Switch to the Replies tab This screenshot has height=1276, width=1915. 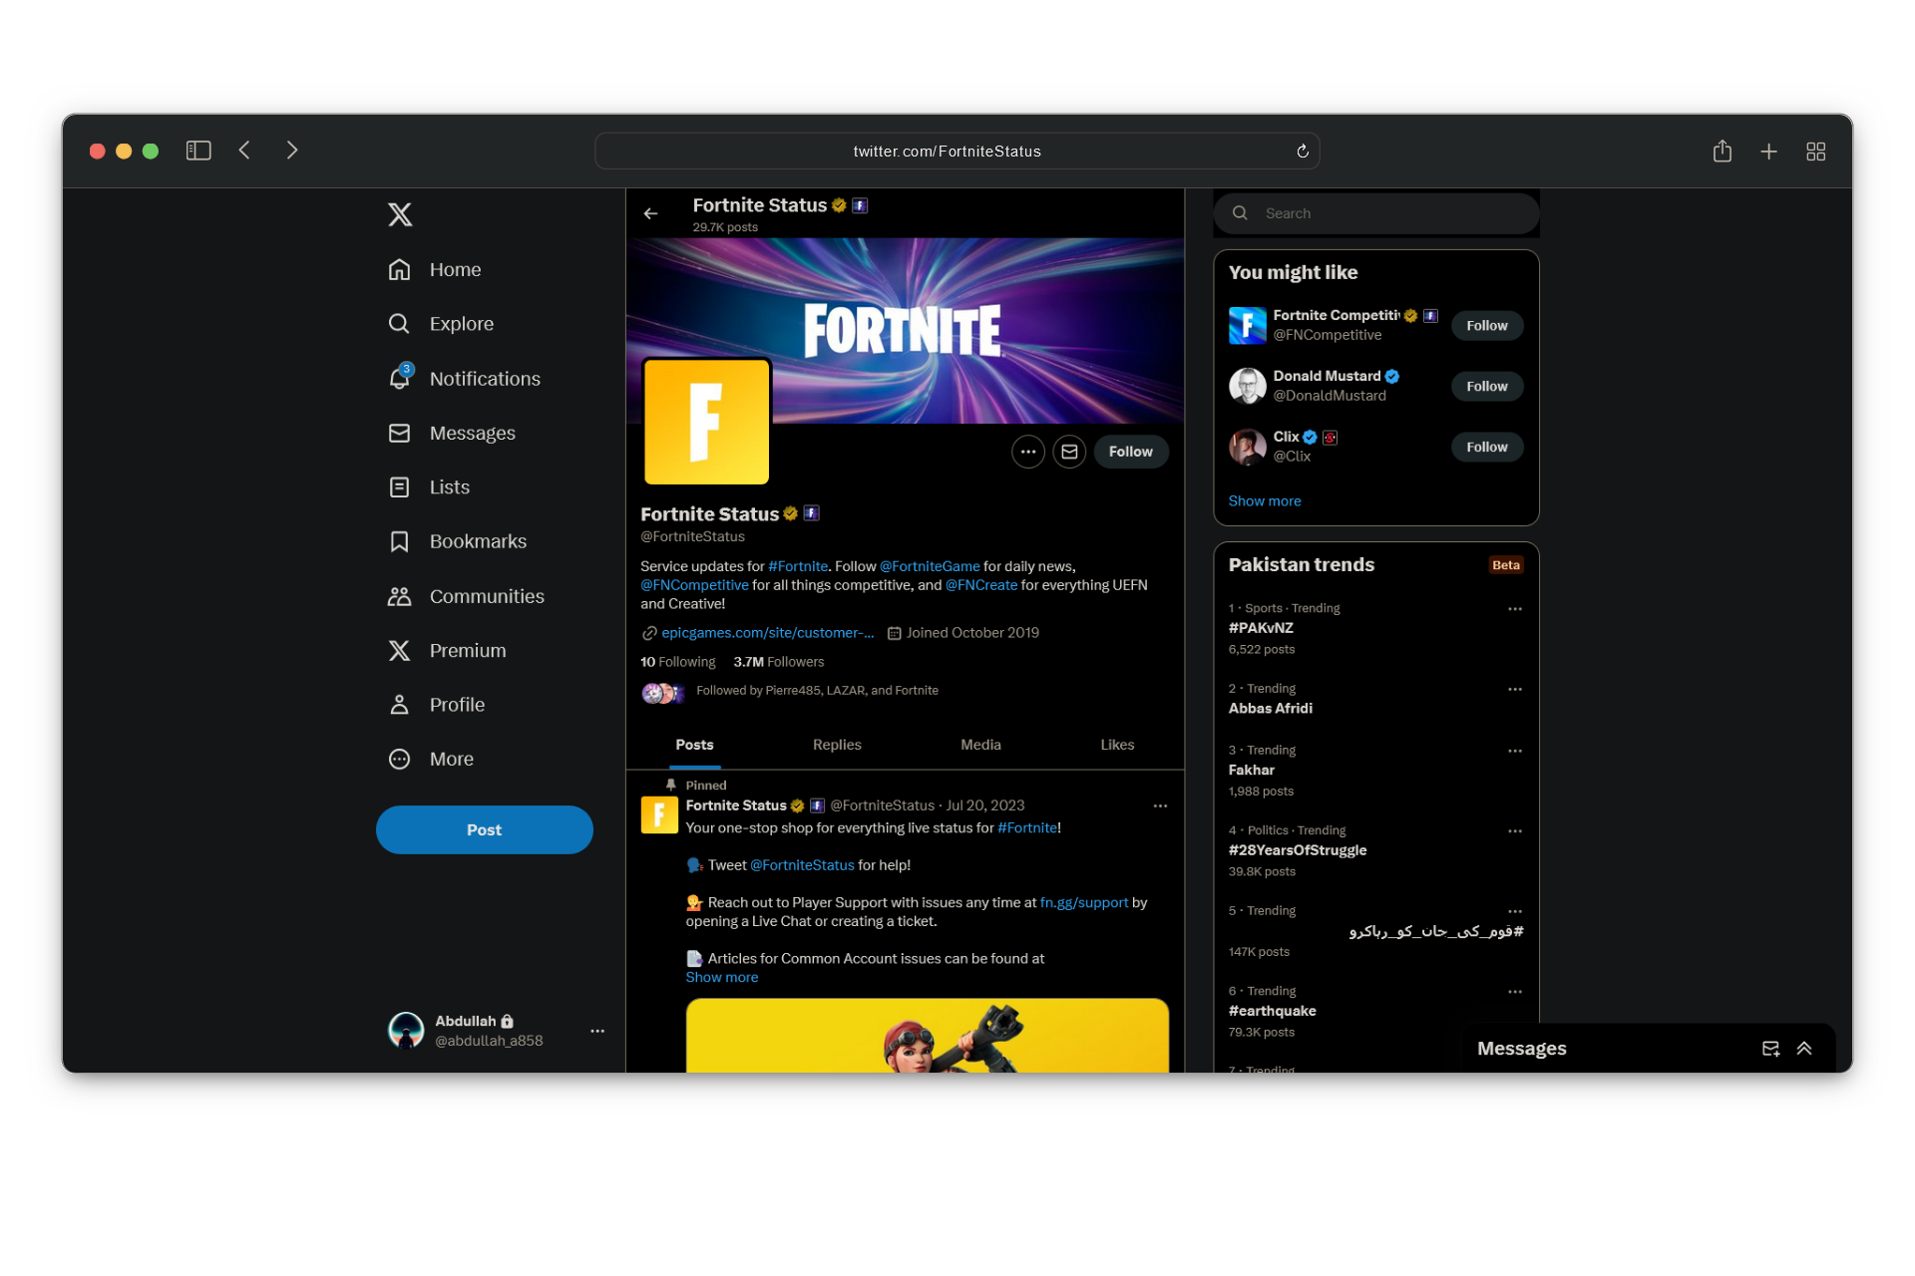[836, 745]
